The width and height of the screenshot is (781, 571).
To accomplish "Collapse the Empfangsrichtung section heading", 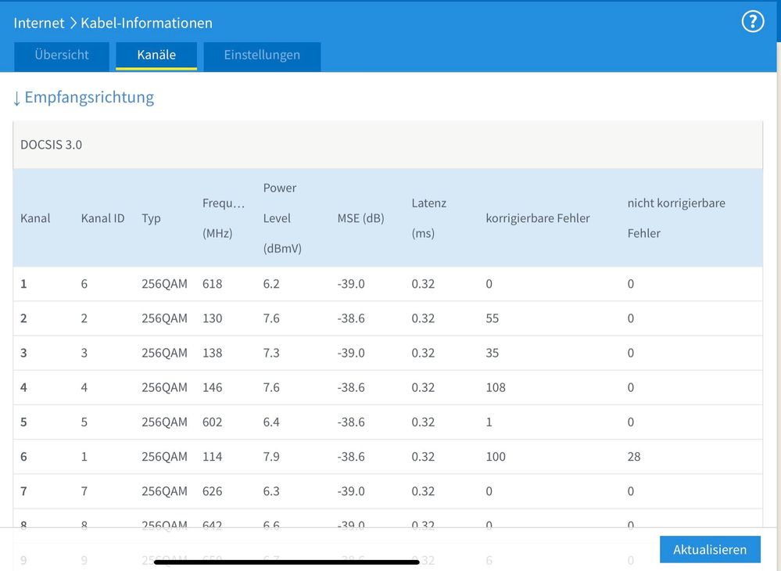I will (83, 98).
